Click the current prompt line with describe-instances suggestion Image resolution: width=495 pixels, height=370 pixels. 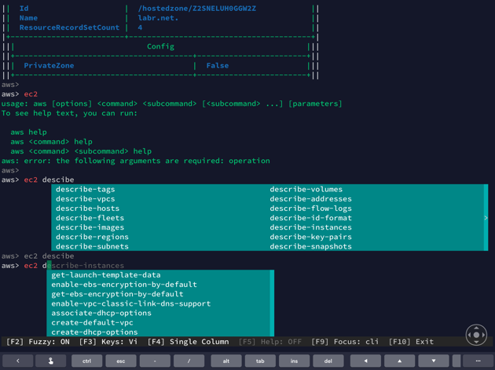point(63,266)
